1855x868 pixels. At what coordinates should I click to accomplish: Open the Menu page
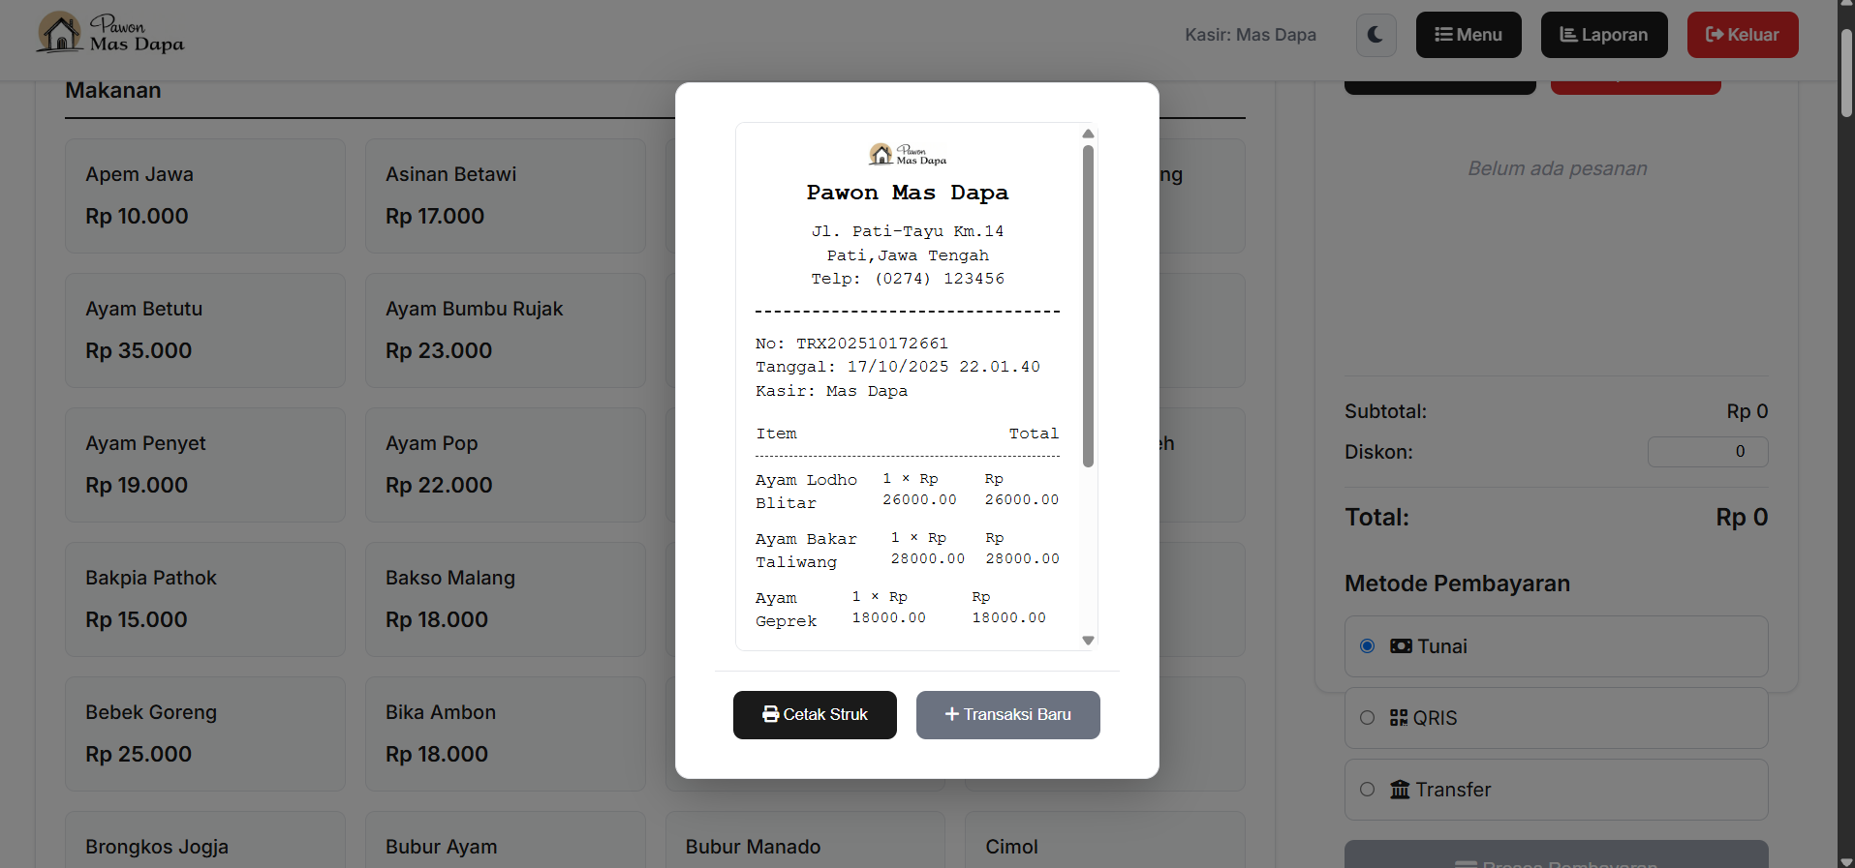point(1468,35)
